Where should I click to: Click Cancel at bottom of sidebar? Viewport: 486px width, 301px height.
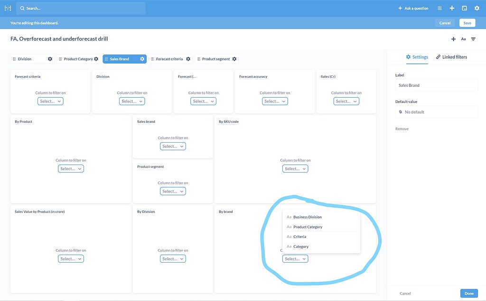coord(405,293)
